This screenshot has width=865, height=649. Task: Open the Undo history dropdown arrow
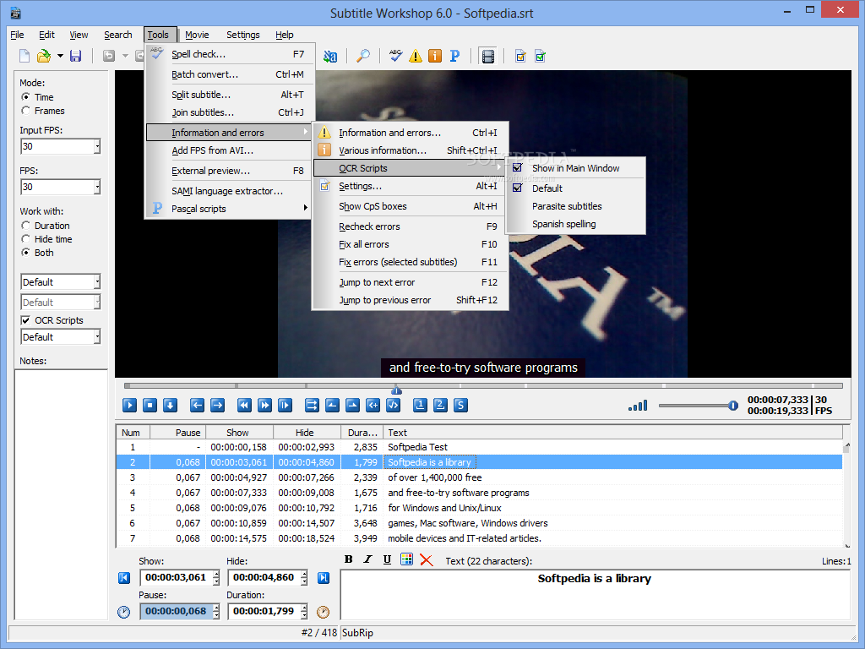click(125, 56)
